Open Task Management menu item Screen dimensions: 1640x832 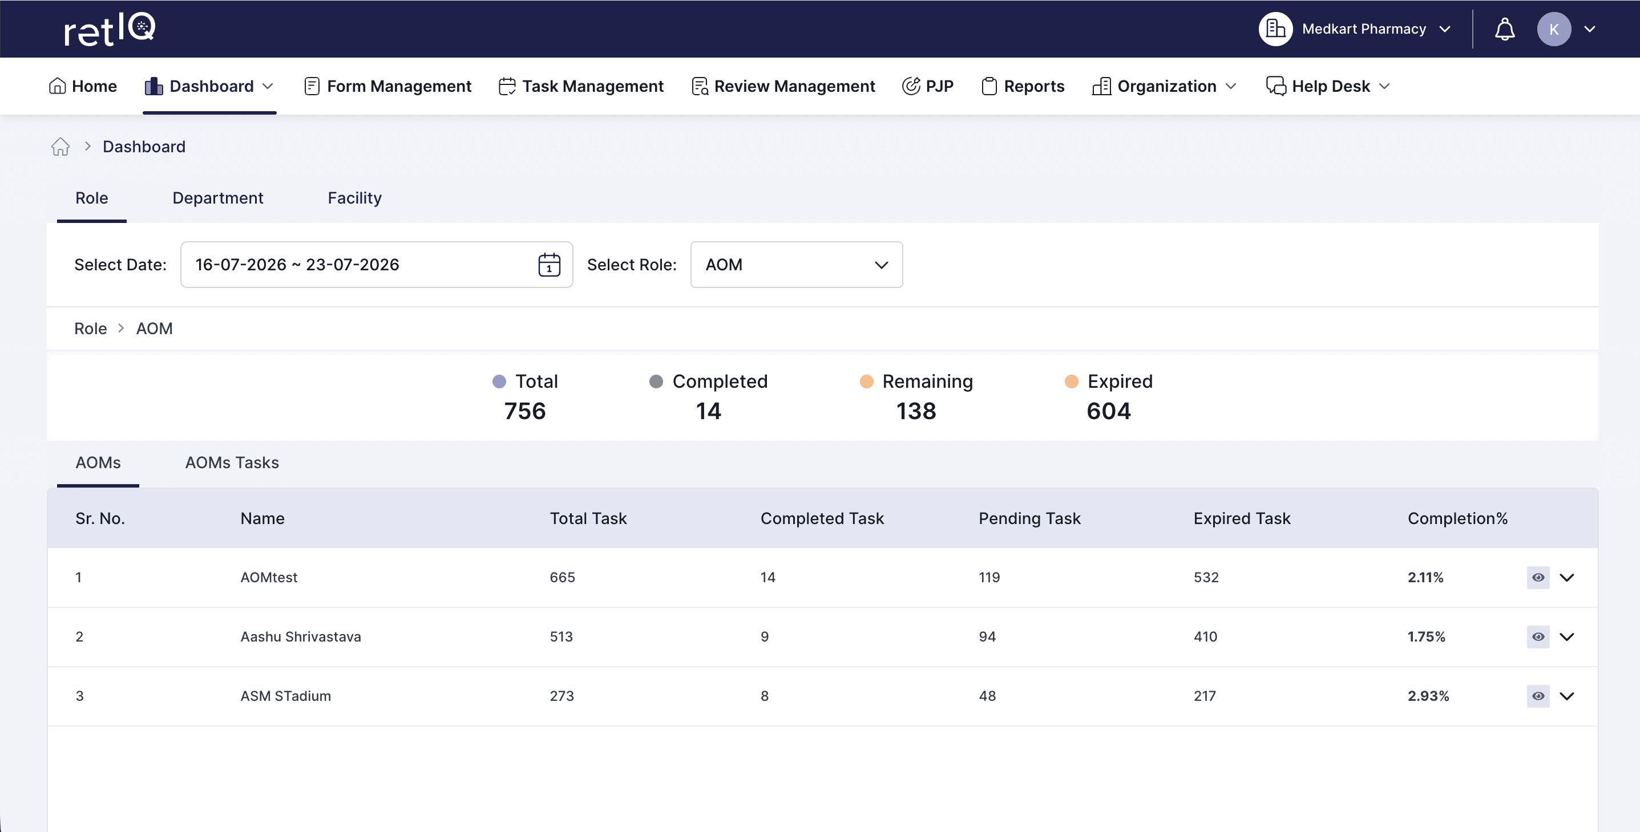[x=581, y=86]
